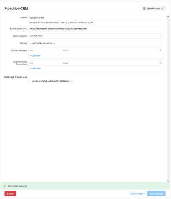171x199 pixels.
Task: Click the API Key input field
Action: (96, 43)
